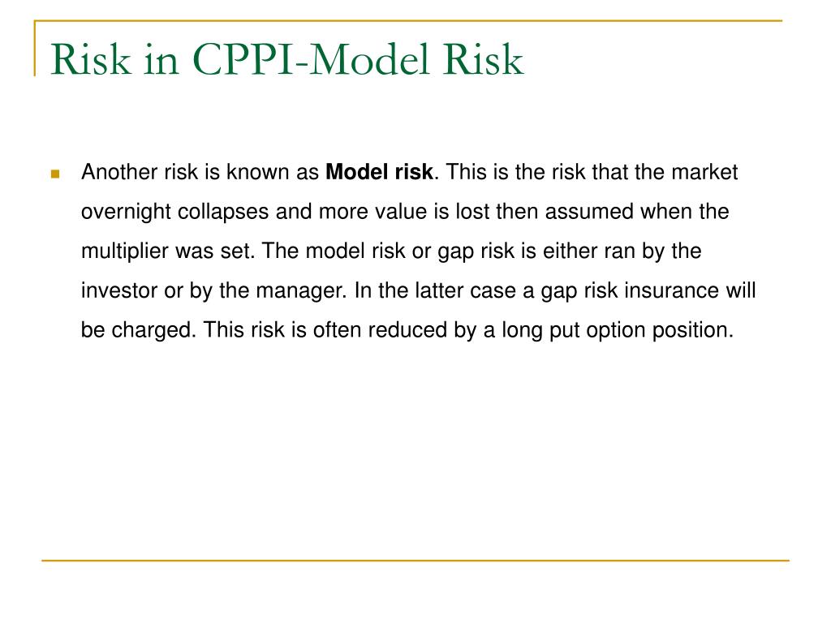Viewport: 831px width, 623px height.
Task: Click the gold square bullet marker
Action: click(x=55, y=174)
